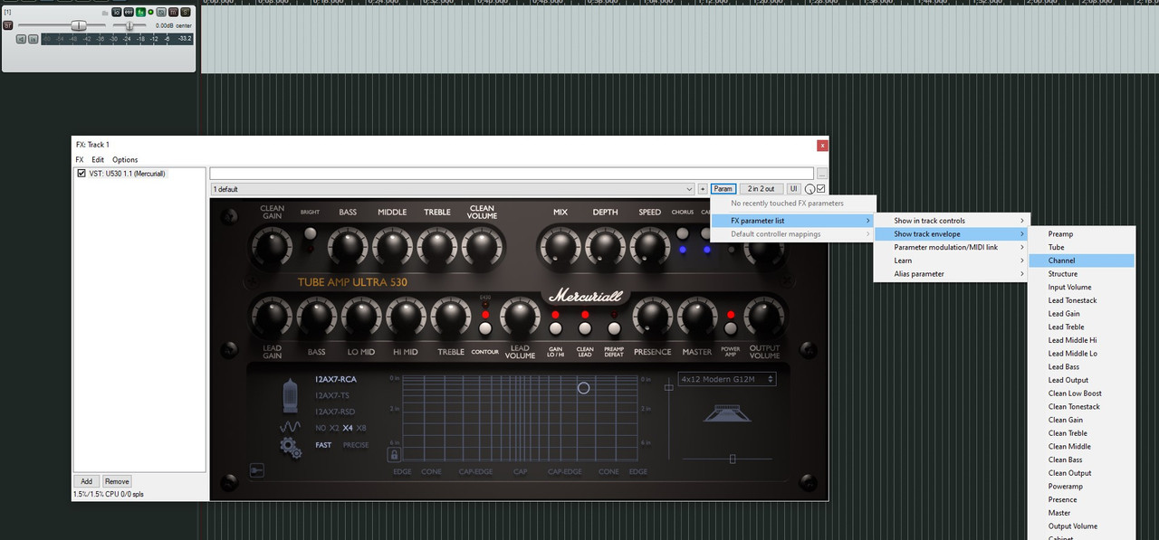Toggle the track phase invert button
This screenshot has width=1159, height=540.
161,12
